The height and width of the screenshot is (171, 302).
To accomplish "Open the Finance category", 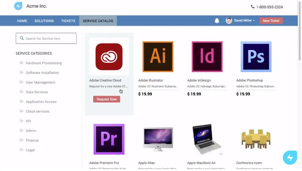I will 32,140.
